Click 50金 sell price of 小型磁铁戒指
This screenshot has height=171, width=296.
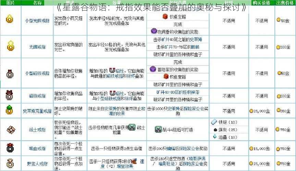285,73
